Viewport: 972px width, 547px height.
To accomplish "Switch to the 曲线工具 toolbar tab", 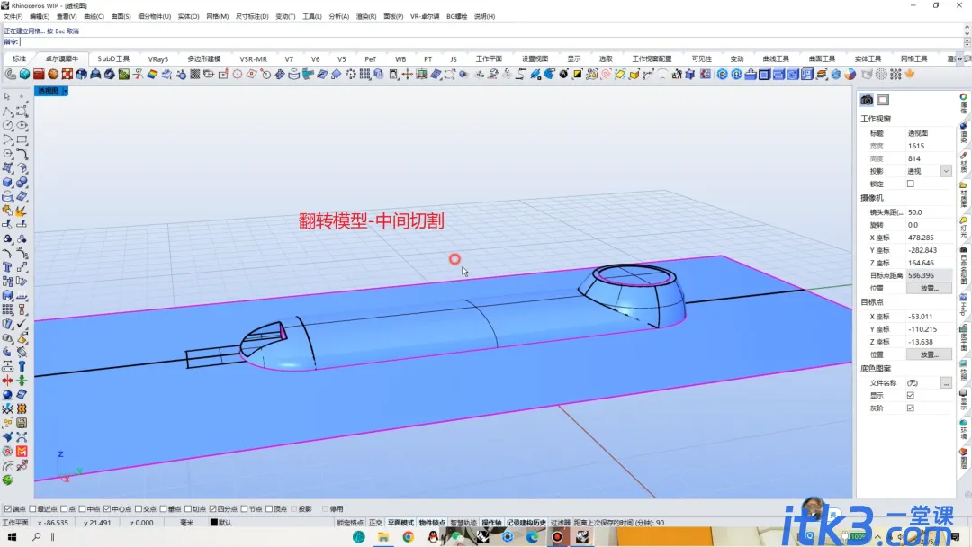I will pyautogui.click(x=776, y=58).
